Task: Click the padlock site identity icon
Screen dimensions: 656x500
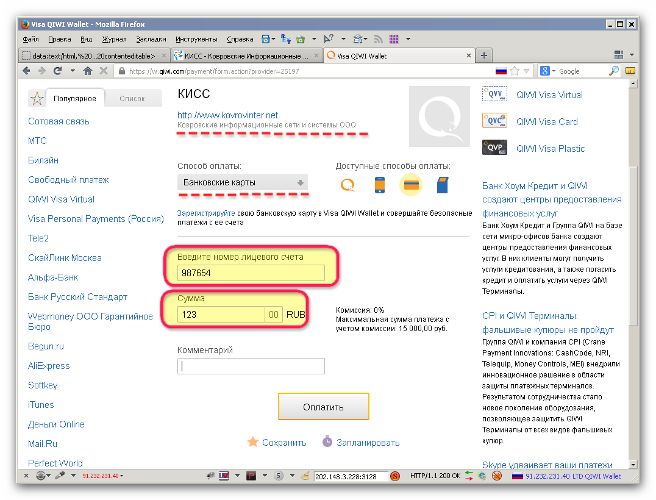Action: [122, 71]
